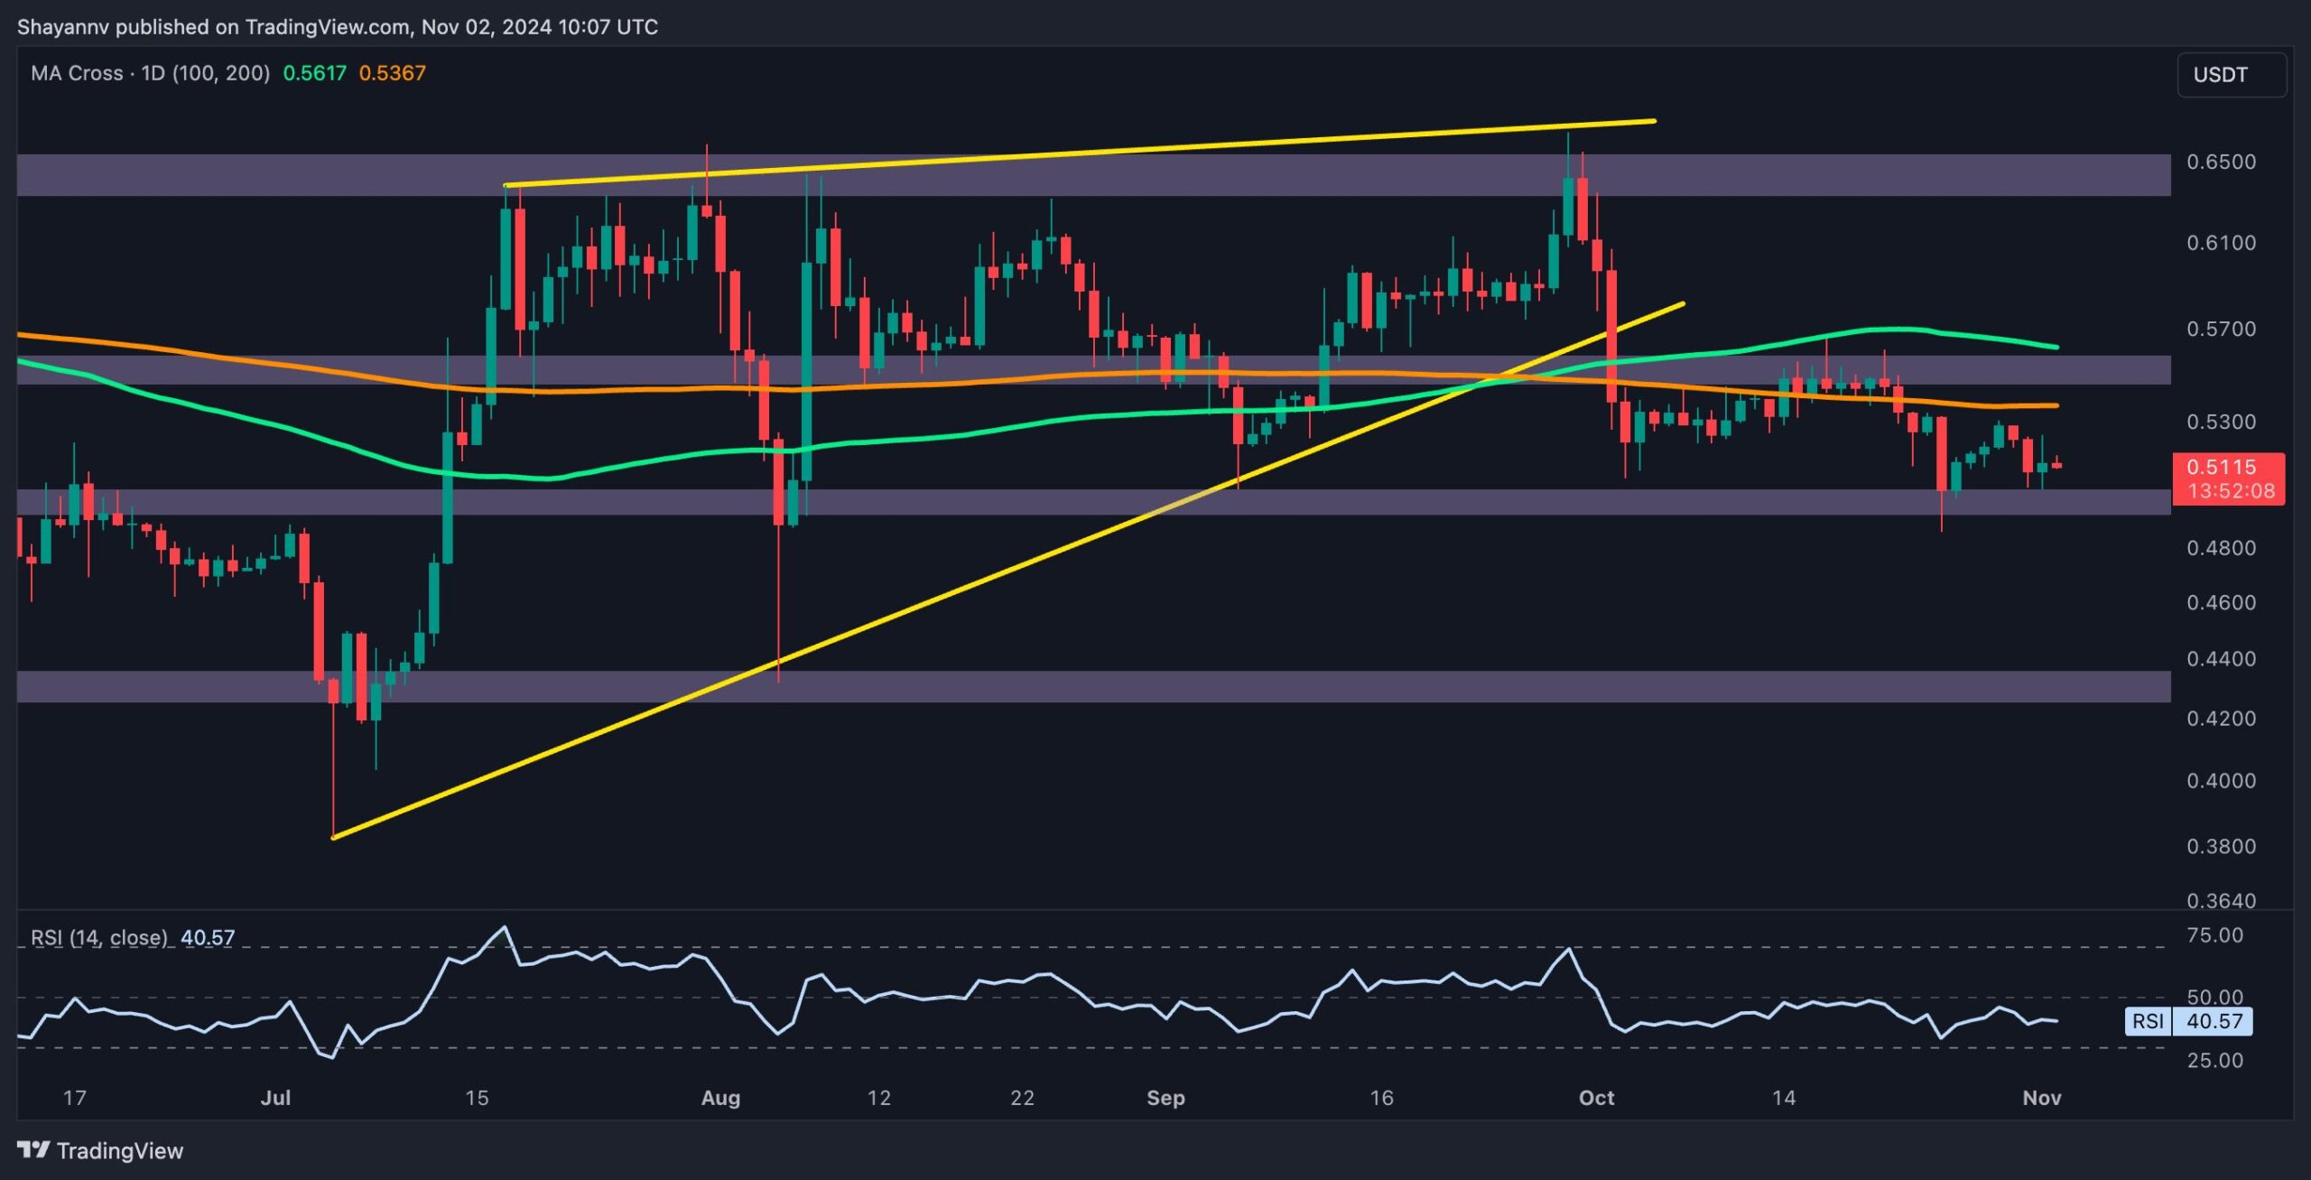Click the 25.00 RSI axis label

(2214, 1060)
